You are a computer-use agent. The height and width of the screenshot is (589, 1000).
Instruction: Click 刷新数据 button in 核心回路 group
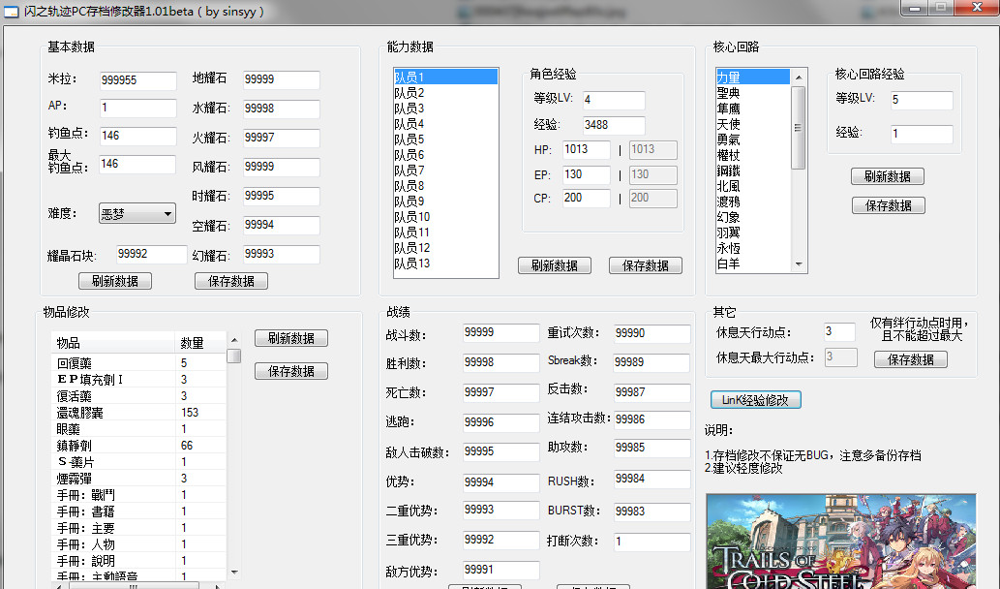(x=887, y=176)
